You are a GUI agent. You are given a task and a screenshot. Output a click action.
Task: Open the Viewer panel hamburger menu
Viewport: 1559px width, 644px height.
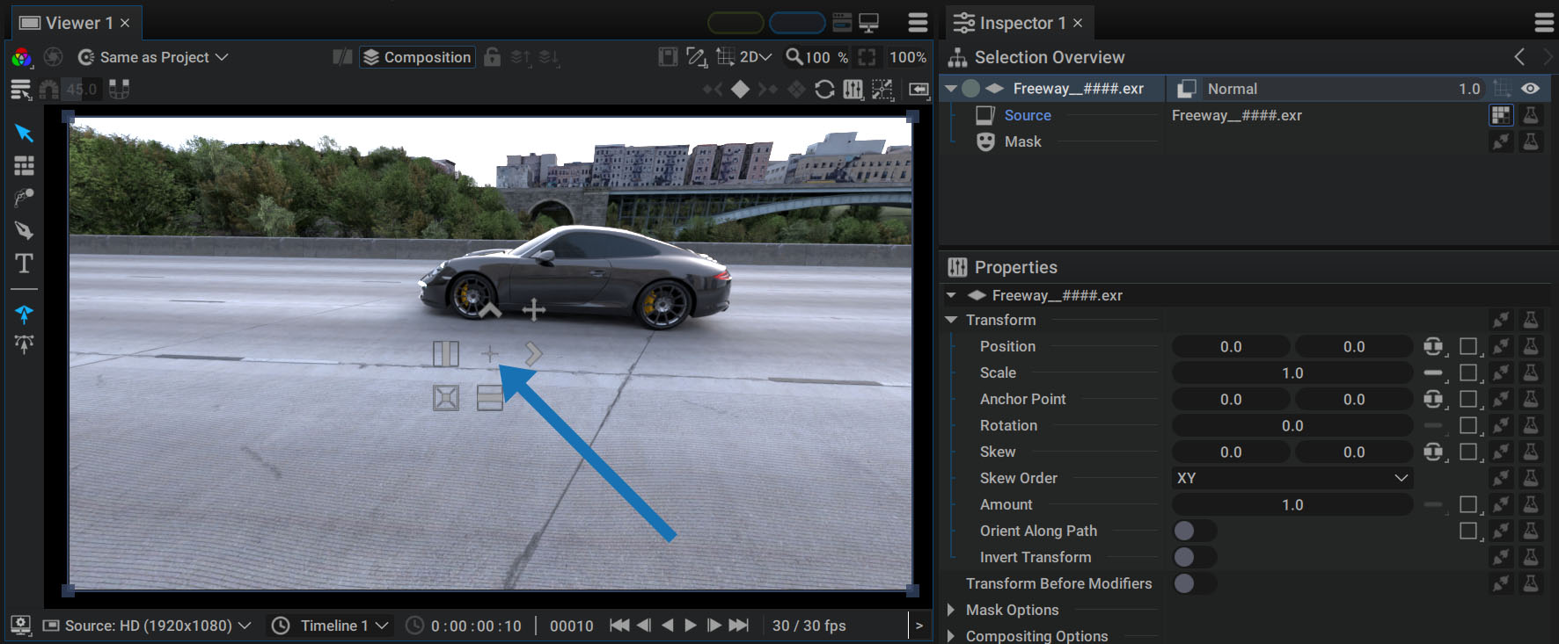[x=919, y=23]
